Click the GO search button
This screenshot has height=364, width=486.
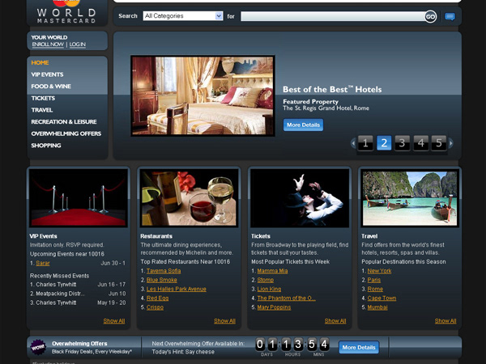coord(430,16)
